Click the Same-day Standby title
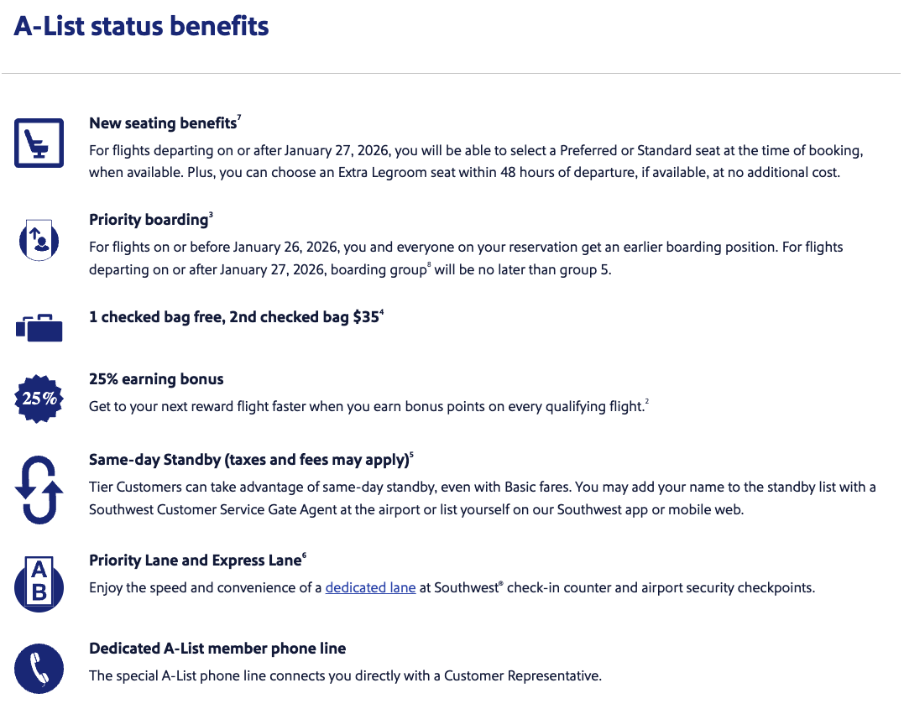The width and height of the screenshot is (904, 709). click(x=248, y=460)
